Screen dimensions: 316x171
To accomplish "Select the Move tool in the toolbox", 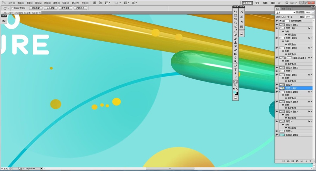I will (235, 12).
